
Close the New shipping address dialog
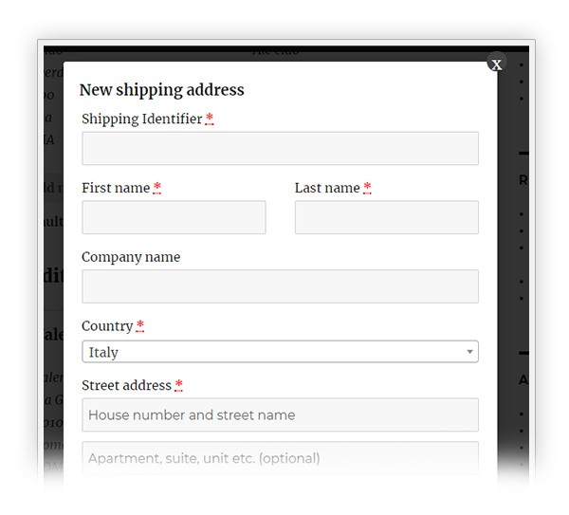coord(496,64)
